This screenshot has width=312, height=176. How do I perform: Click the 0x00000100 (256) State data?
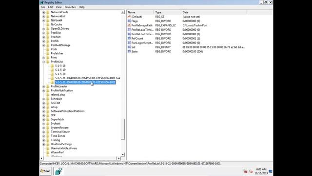pyautogui.click(x=193, y=51)
